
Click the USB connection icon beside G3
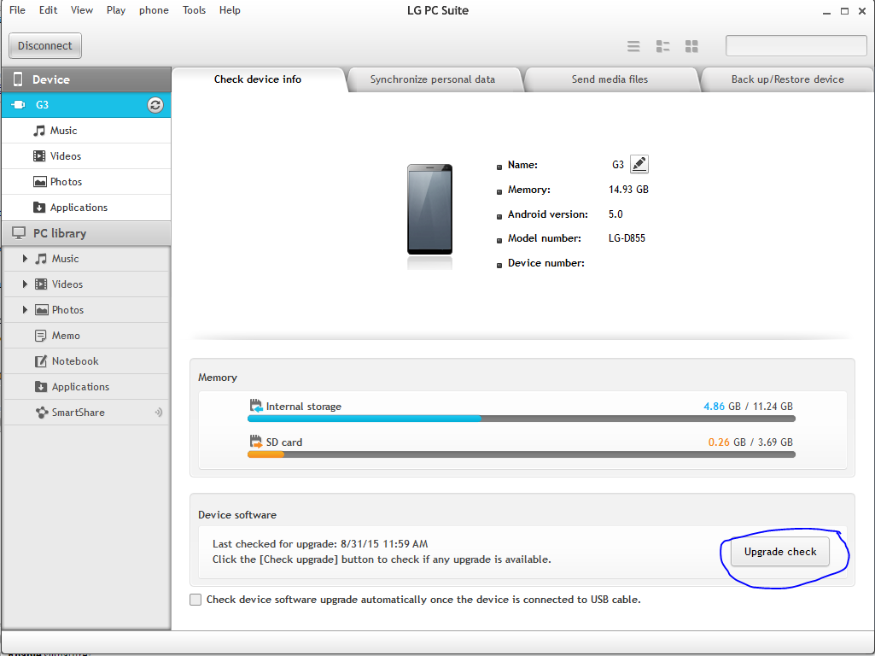pyautogui.click(x=18, y=104)
